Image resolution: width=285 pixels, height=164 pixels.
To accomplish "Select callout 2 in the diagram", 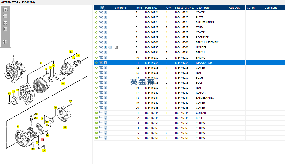I will pos(41,63).
